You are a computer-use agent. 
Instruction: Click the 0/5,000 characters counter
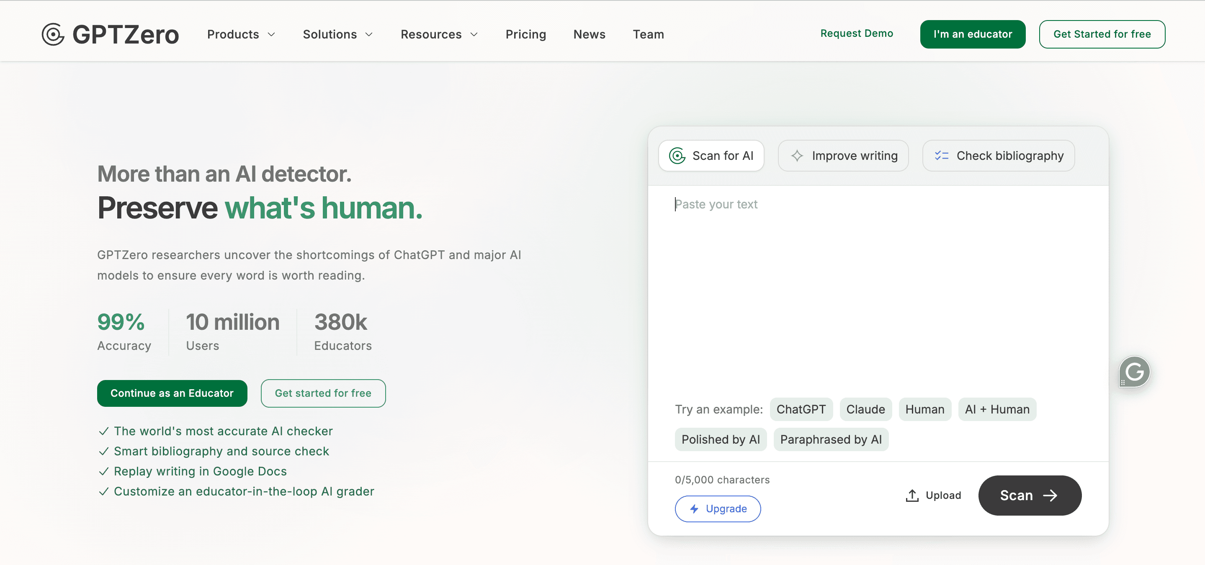(x=722, y=479)
